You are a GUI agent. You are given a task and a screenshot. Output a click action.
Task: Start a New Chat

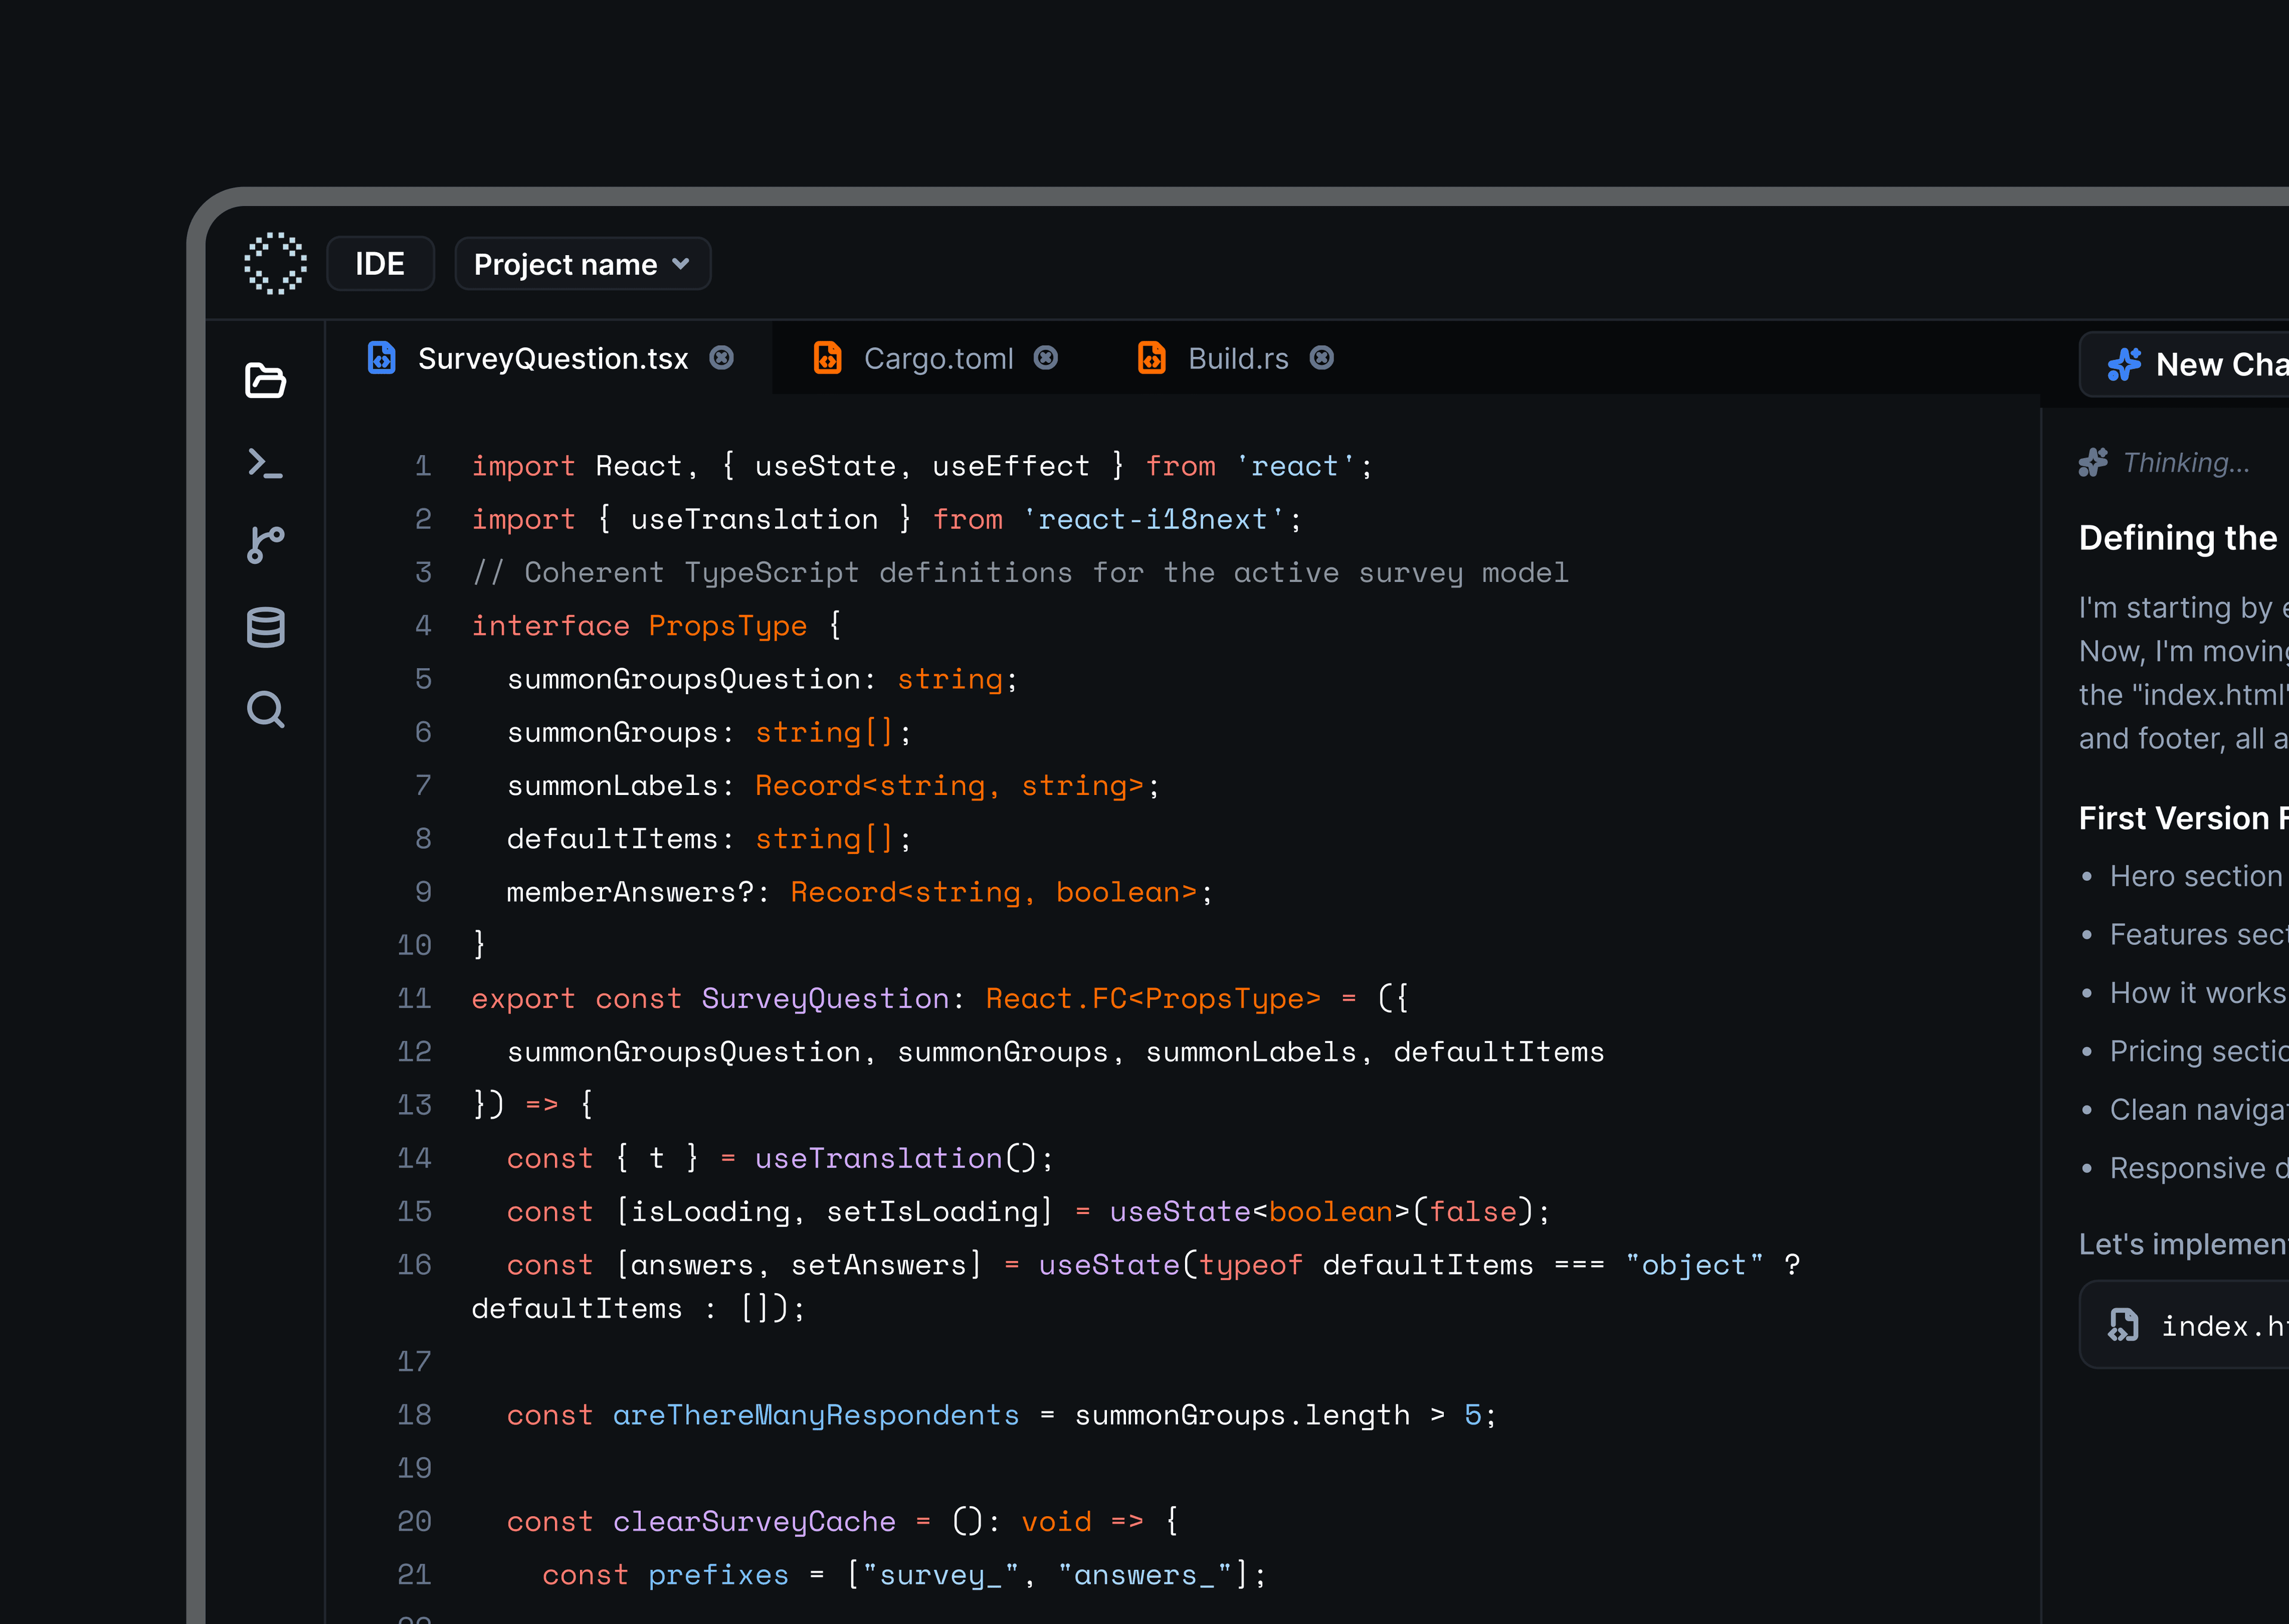(x=2185, y=365)
